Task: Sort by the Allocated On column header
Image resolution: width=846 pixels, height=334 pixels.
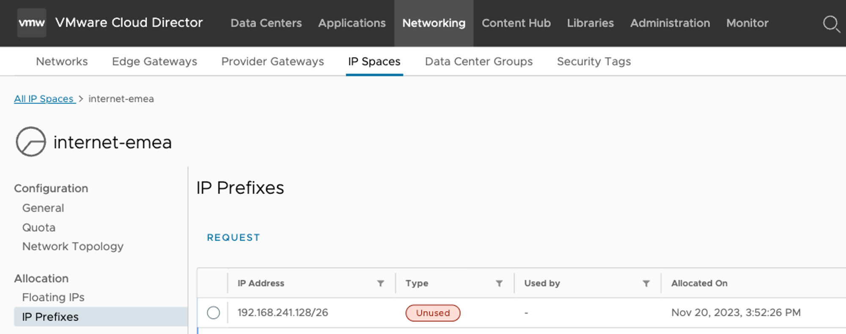Action: (699, 283)
